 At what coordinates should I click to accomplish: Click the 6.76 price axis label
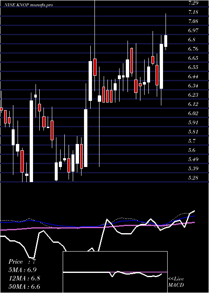pos(193,49)
